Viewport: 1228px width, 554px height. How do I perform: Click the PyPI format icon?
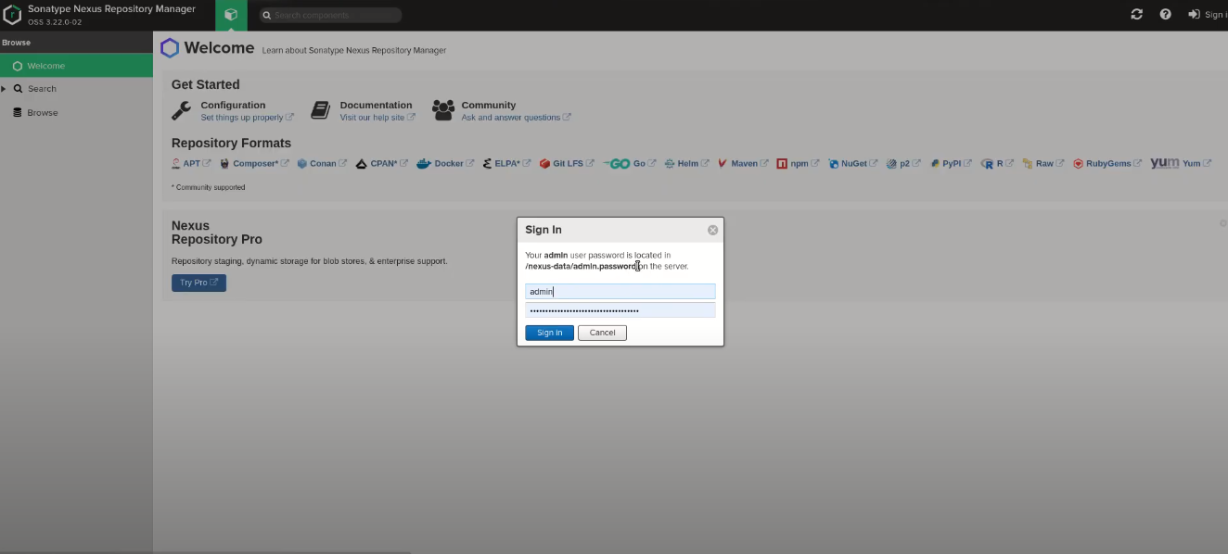click(x=936, y=164)
